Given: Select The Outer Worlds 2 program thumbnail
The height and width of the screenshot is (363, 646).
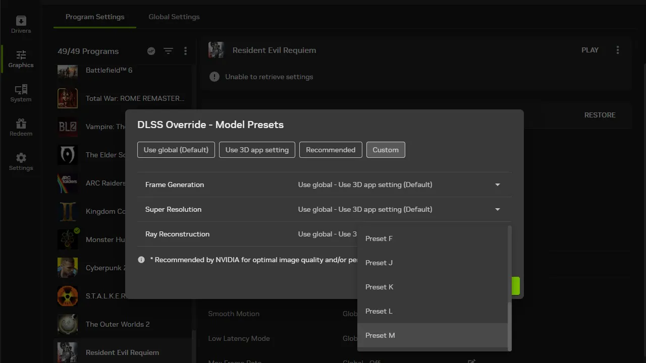Looking at the screenshot, I should pos(68,324).
